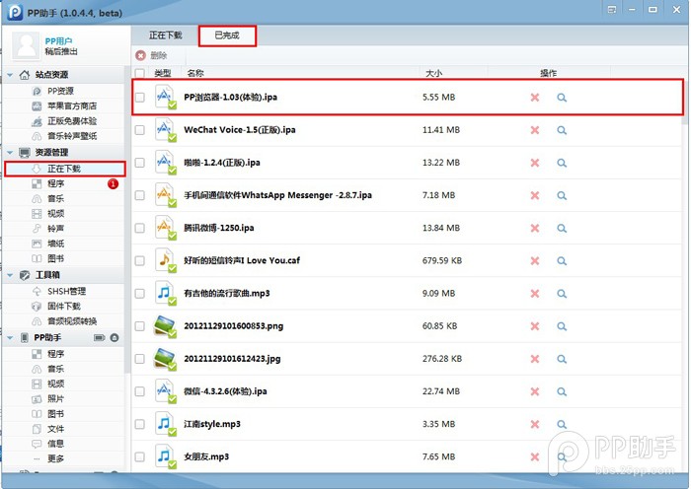Tick the checkbox for 啪啪-1.2.4(正版).ipa
691x489 pixels.
(x=139, y=163)
